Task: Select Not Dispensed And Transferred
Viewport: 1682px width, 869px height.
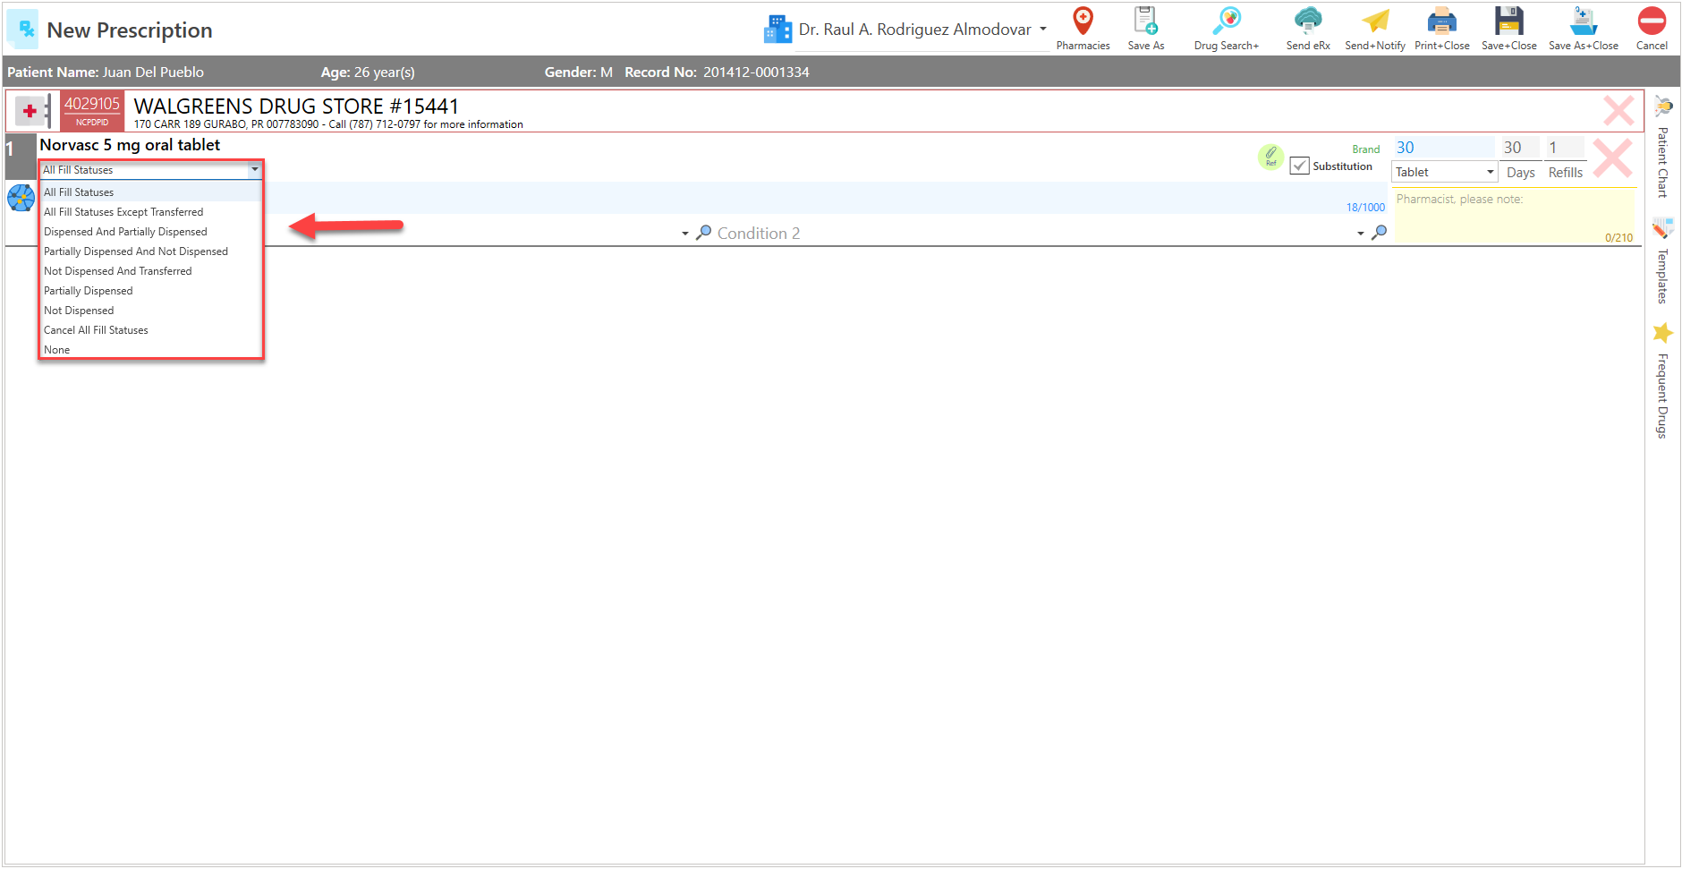Action: 150,271
